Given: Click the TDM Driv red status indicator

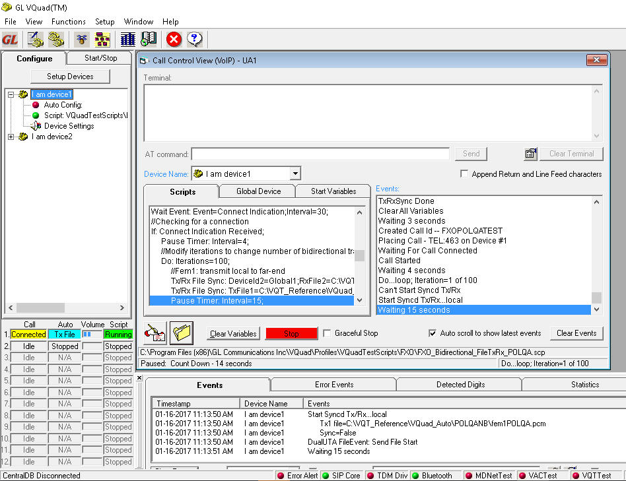Looking at the screenshot, I should tap(370, 476).
